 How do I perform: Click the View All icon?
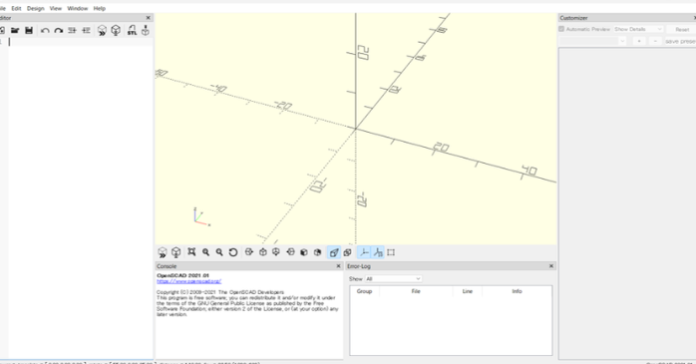(x=191, y=252)
